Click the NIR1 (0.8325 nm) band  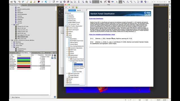[22, 37]
